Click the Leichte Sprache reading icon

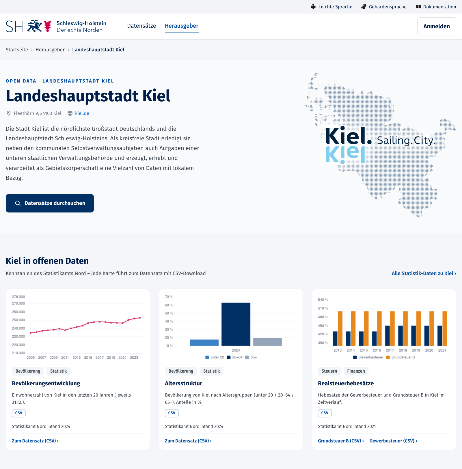click(313, 6)
